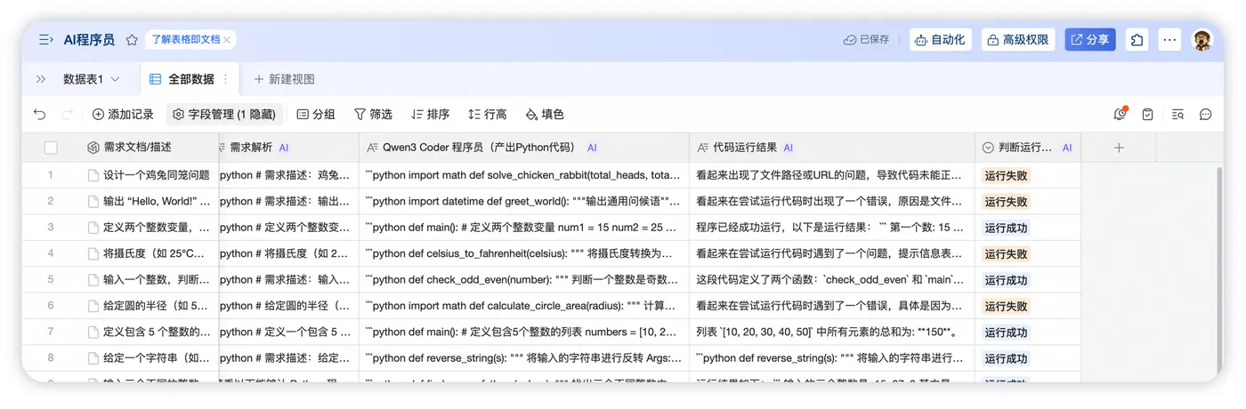Click the check_odd_even code cell

click(524, 280)
